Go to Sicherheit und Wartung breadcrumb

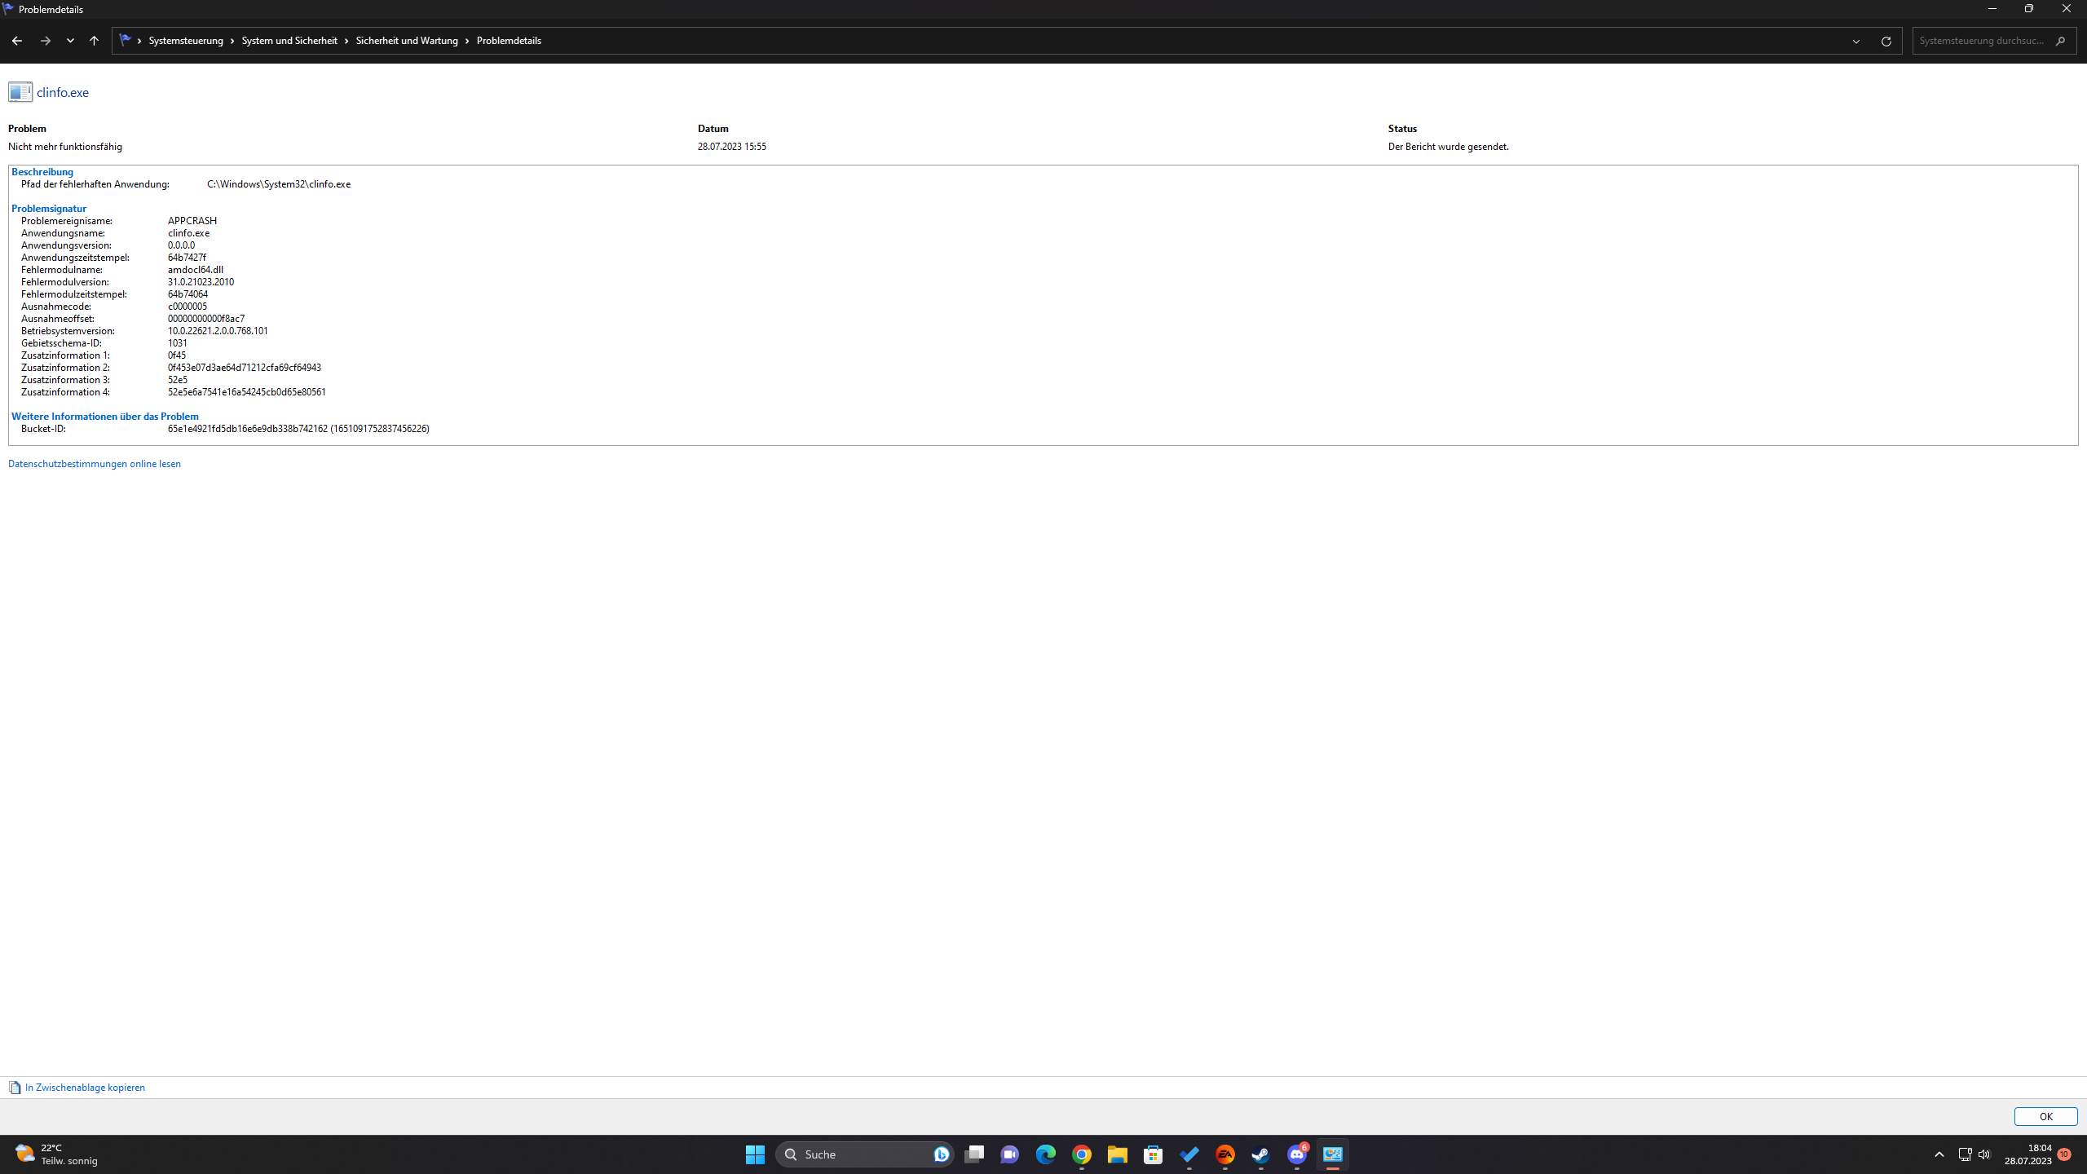[x=406, y=41]
